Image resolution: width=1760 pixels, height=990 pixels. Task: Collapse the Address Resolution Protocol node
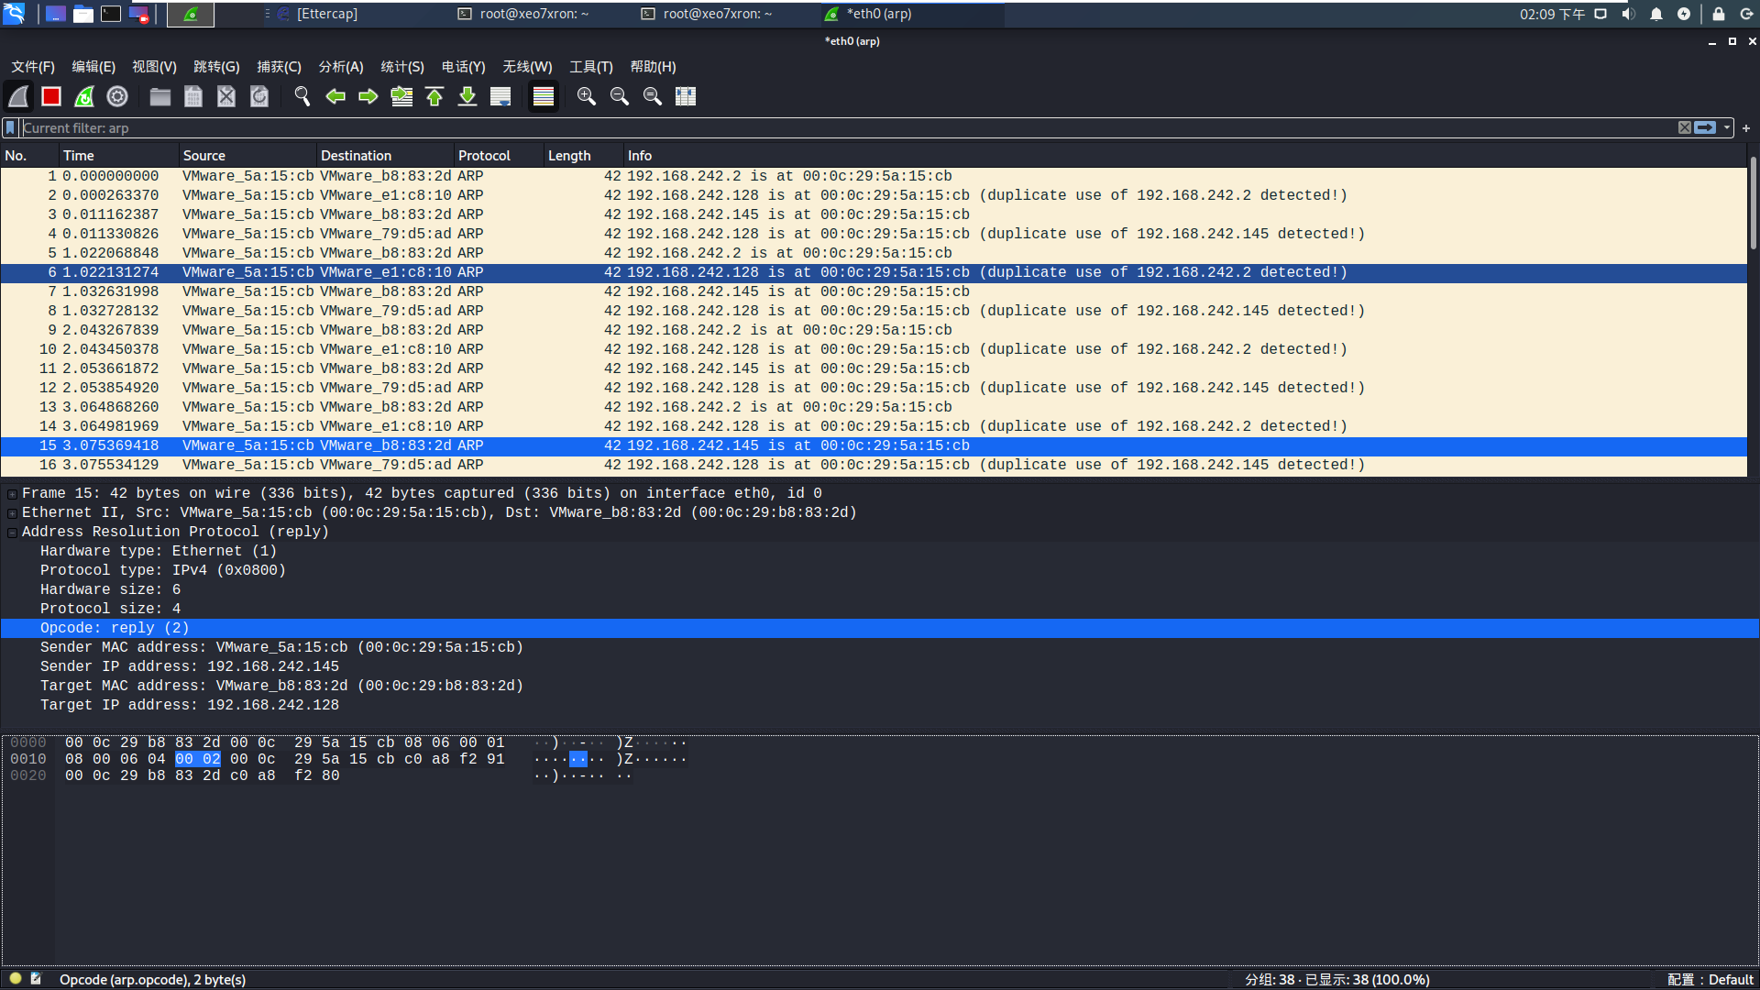coord(12,533)
